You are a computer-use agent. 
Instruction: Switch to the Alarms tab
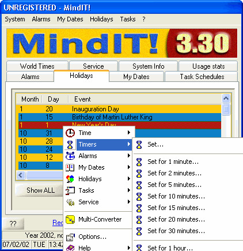tap(30, 77)
